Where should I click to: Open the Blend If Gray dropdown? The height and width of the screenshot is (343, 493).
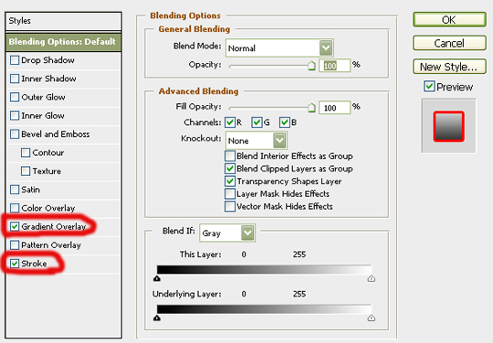click(227, 233)
